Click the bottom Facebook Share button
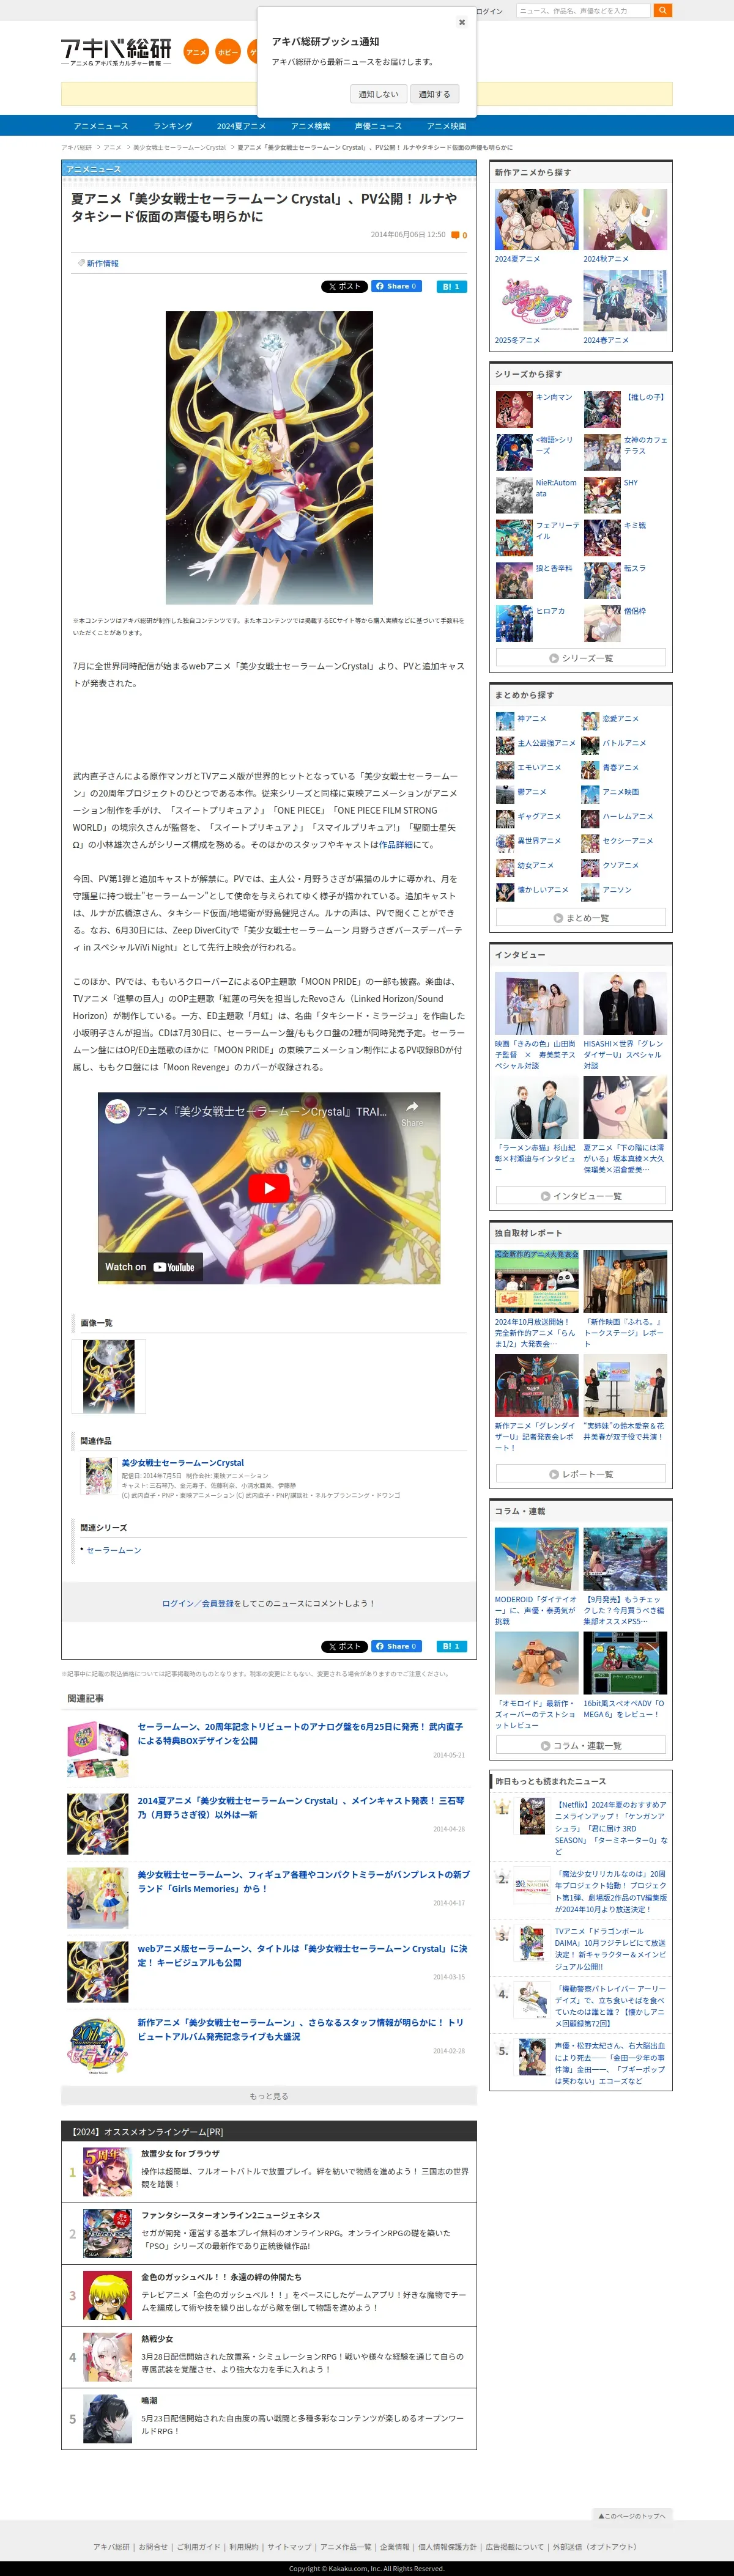Viewport: 734px width, 2576px height. [397, 1646]
